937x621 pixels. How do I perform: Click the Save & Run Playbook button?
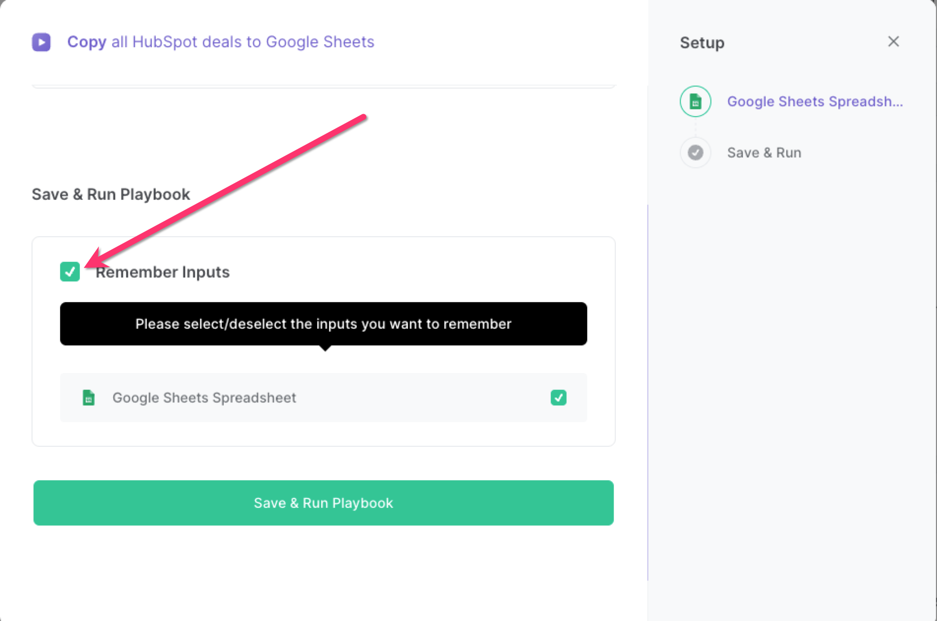(324, 503)
